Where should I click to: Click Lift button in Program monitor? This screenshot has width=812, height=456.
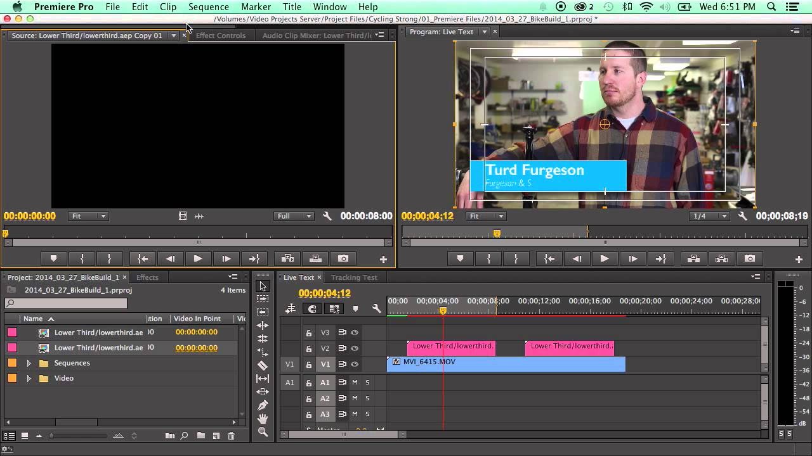693,258
